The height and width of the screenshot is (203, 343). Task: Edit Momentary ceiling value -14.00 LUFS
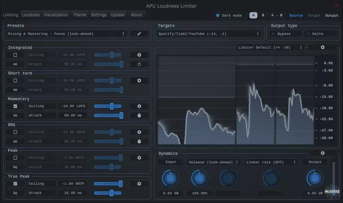pos(73,106)
